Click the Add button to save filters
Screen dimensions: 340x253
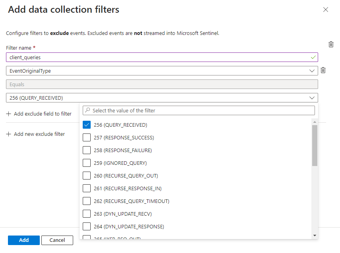point(23,240)
